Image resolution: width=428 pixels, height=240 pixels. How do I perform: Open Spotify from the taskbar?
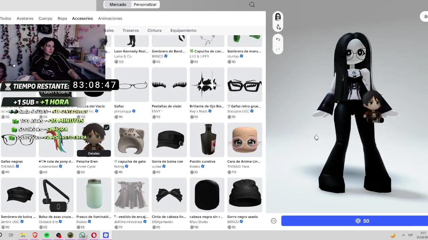pyautogui.click(x=46, y=235)
